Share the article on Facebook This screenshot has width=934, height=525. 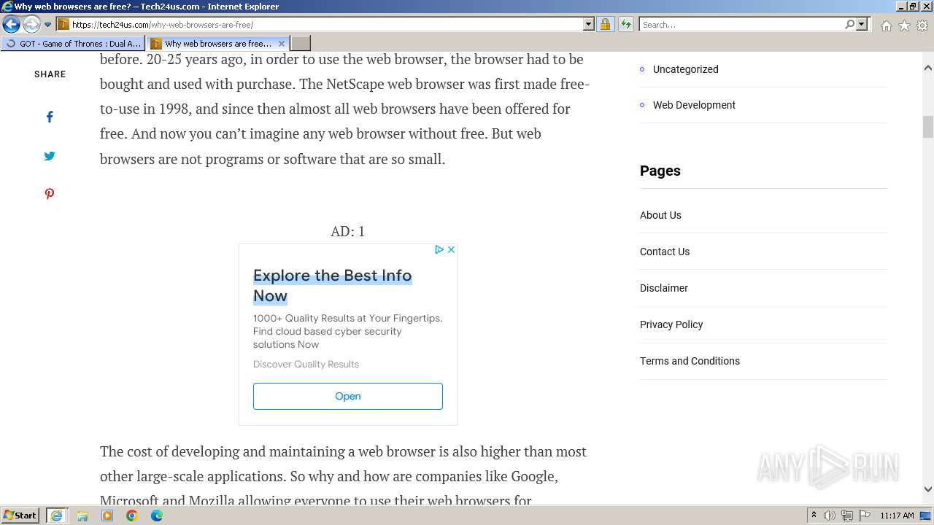coord(50,117)
